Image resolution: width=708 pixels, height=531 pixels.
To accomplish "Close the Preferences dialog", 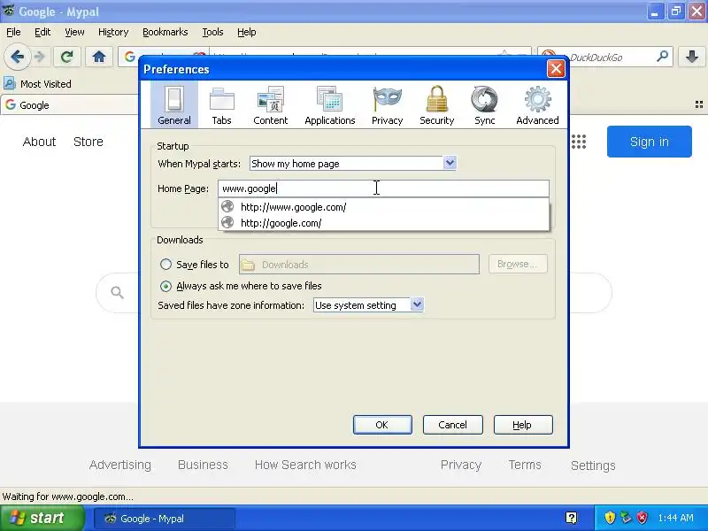I will click(x=556, y=69).
